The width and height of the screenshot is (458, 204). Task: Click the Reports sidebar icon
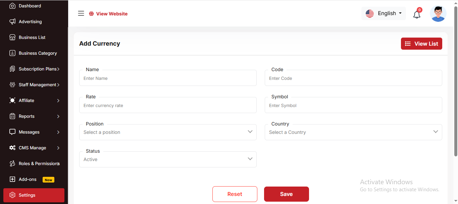pos(12,116)
